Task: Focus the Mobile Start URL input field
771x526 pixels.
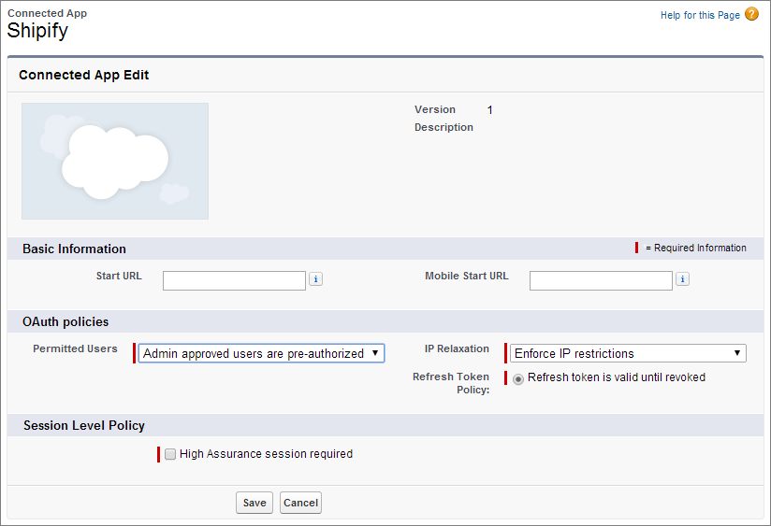Action: pyautogui.click(x=601, y=280)
